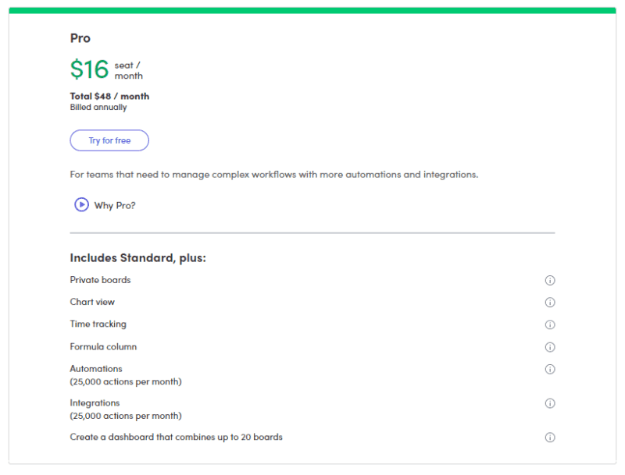Select the Time tracking feature label
The width and height of the screenshot is (625, 475).
[98, 324]
